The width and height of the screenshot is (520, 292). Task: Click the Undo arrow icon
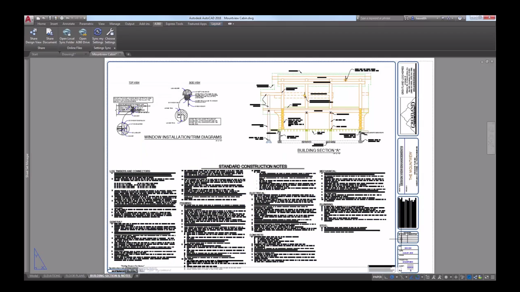coord(68,18)
